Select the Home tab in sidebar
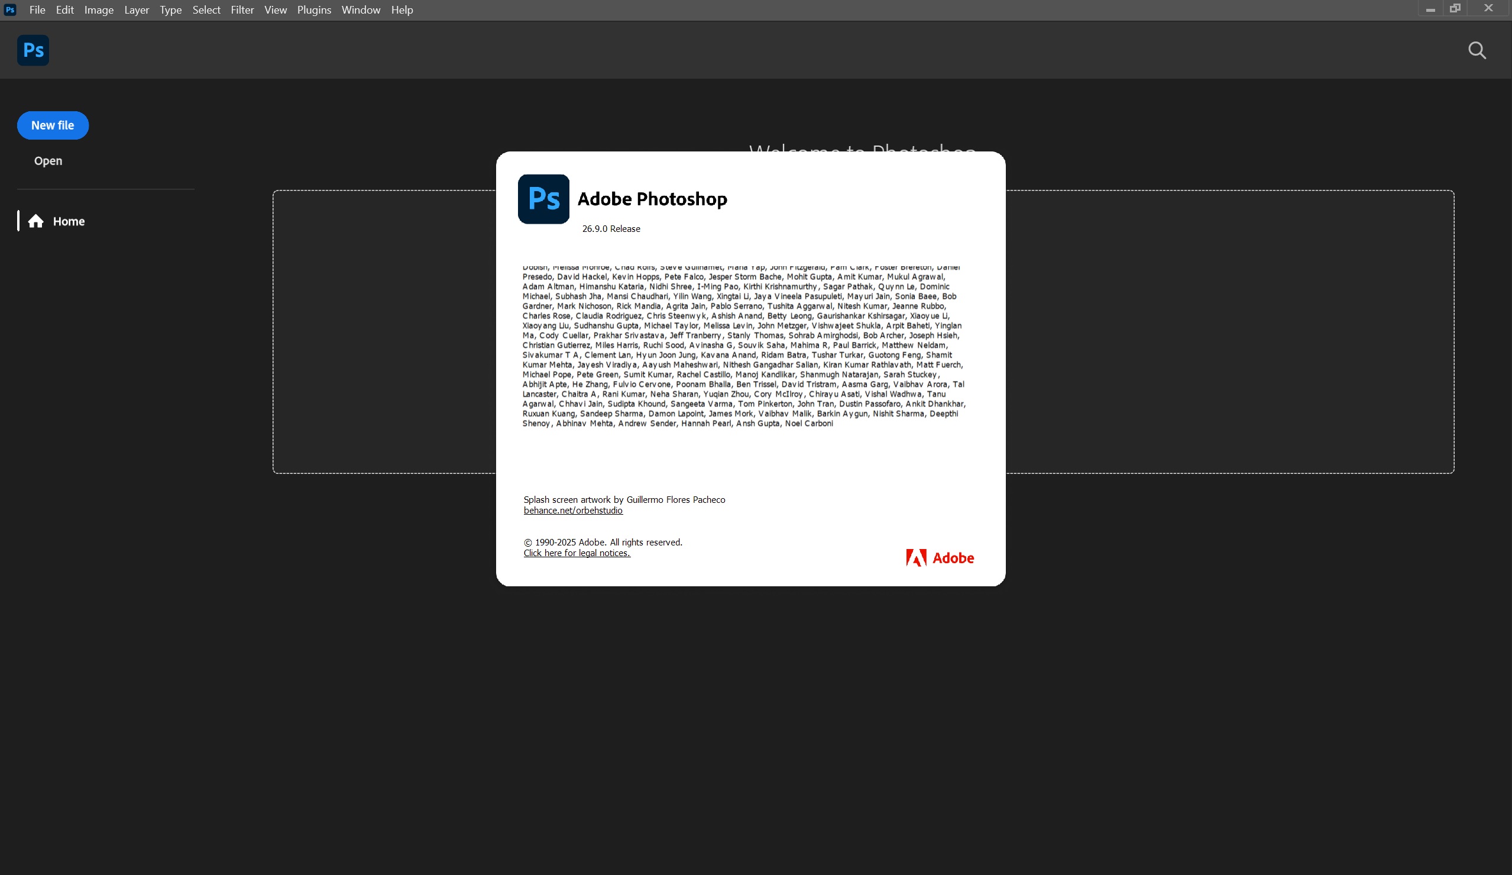Image resolution: width=1512 pixels, height=875 pixels. click(x=57, y=221)
